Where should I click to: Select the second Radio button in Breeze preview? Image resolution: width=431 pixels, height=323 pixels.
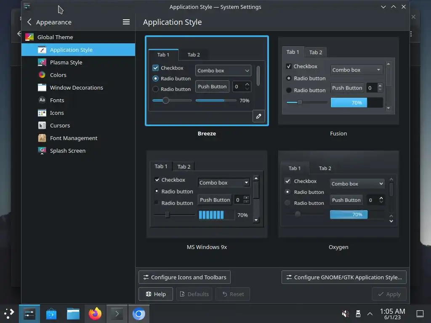pos(156,89)
